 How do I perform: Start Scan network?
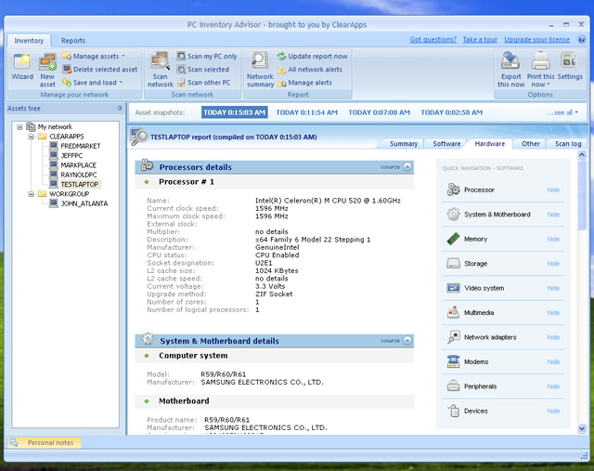(161, 71)
